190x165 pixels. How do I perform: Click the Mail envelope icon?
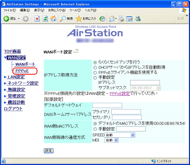coord(112,19)
